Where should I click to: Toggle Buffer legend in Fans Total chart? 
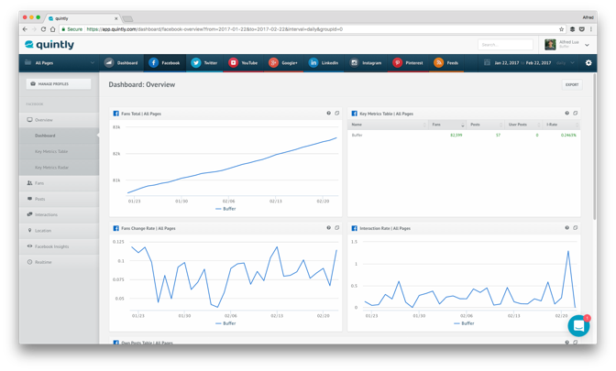click(x=225, y=209)
